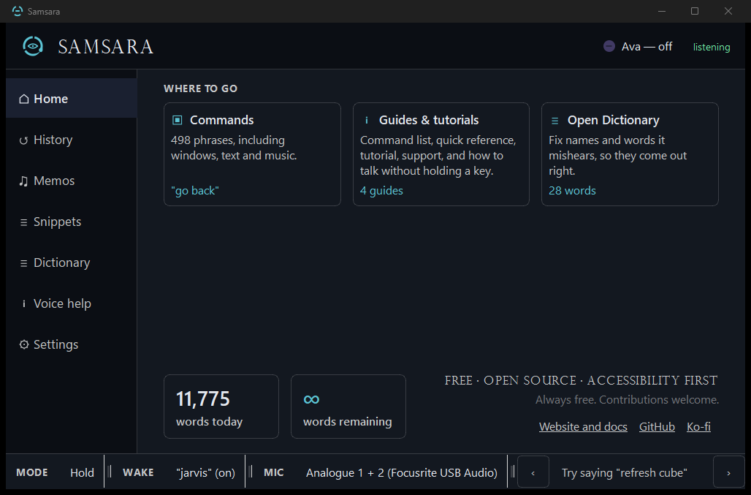The width and height of the screenshot is (751, 495).
Task: Toggle Ava — off status
Action: pyautogui.click(x=638, y=47)
